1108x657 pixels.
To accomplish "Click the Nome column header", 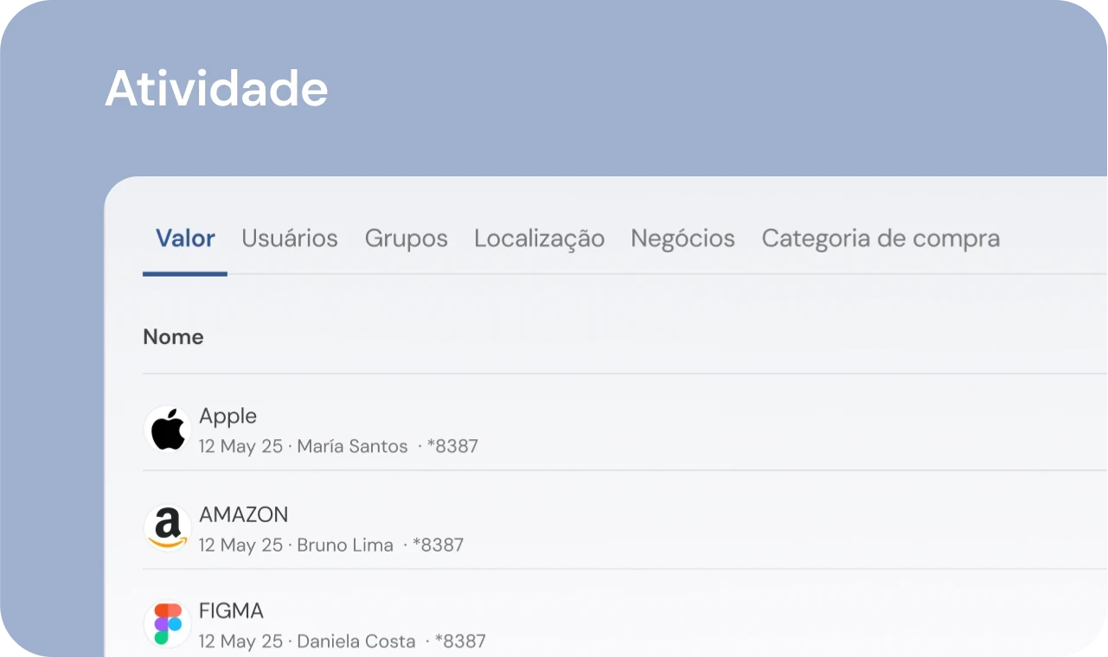I will point(173,336).
